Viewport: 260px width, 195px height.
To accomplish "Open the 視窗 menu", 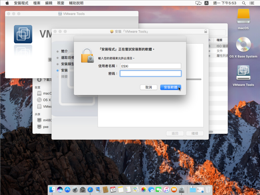I will coord(60,3).
